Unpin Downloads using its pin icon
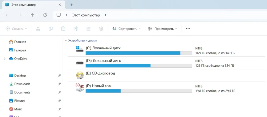 click(59, 84)
